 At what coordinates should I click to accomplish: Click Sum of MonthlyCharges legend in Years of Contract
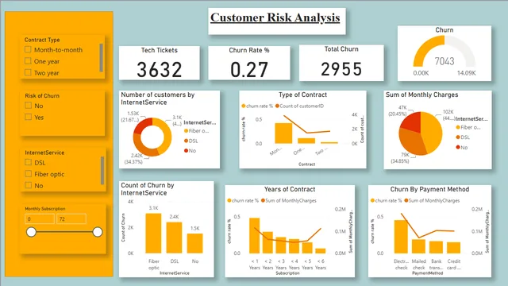click(289, 201)
